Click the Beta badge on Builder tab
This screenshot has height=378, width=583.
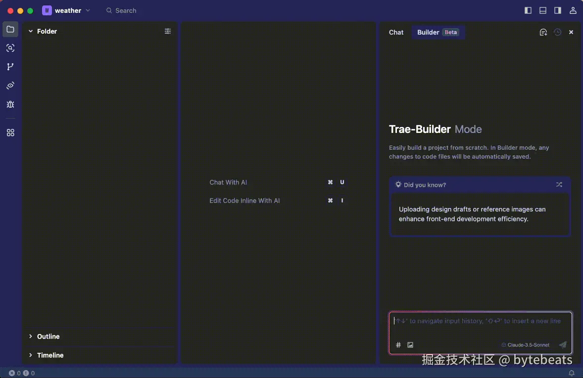click(451, 32)
